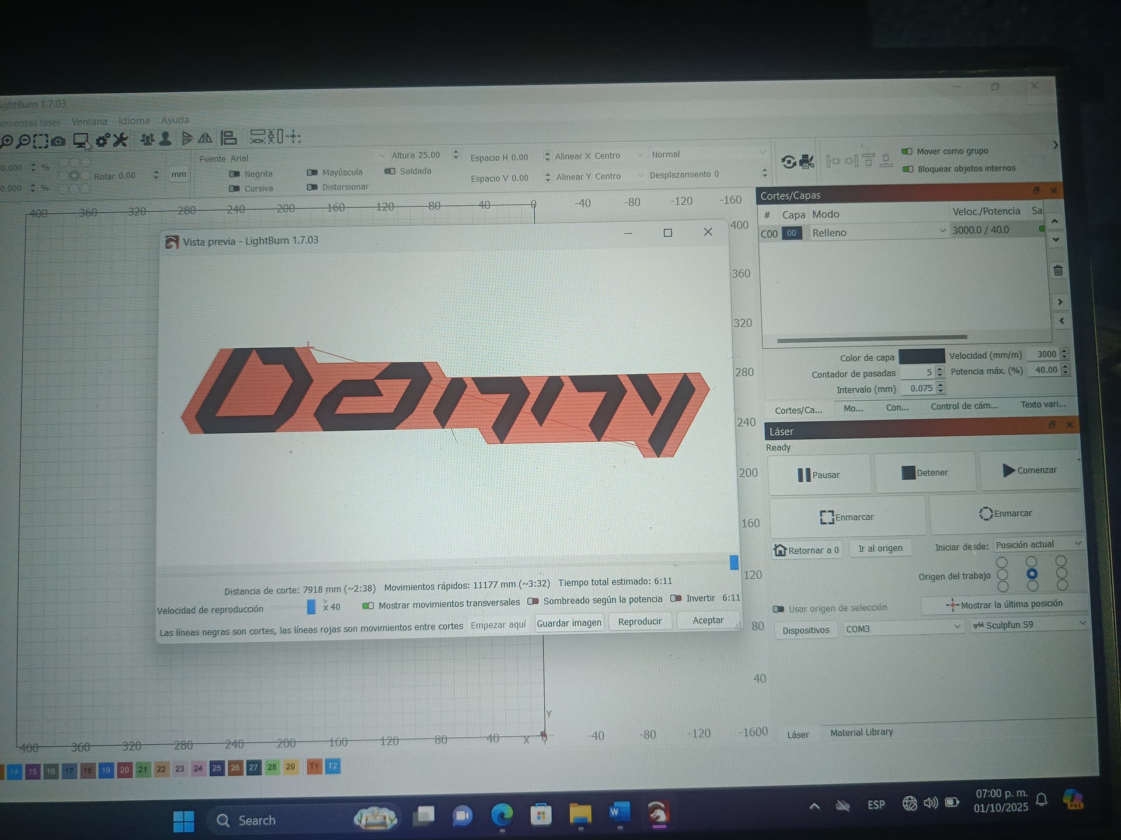Viewport: 1121px width, 840px height.
Task: Expand the Iniciar desde dropdown
Action: [1038, 544]
